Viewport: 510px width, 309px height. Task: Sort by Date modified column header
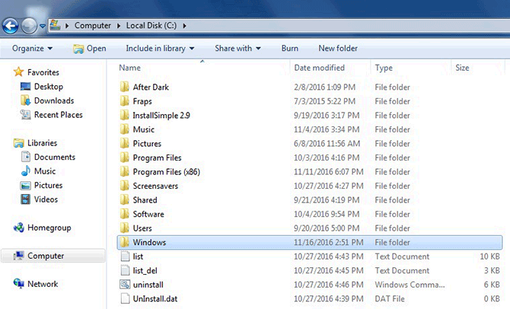tap(319, 68)
